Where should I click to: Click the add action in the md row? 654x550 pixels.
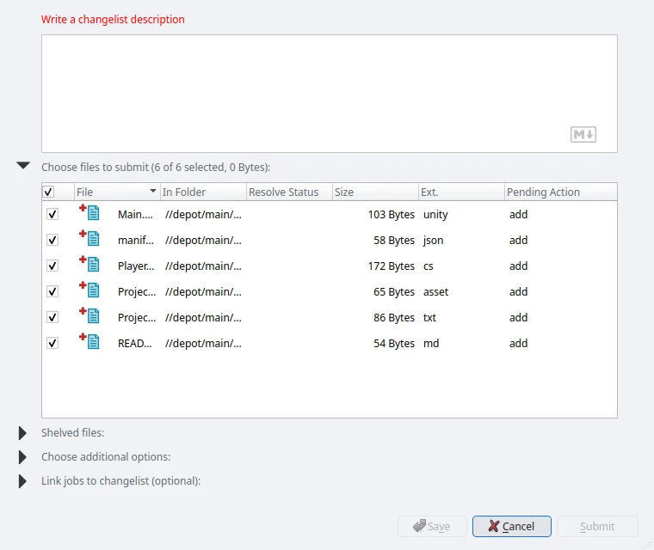(x=518, y=344)
